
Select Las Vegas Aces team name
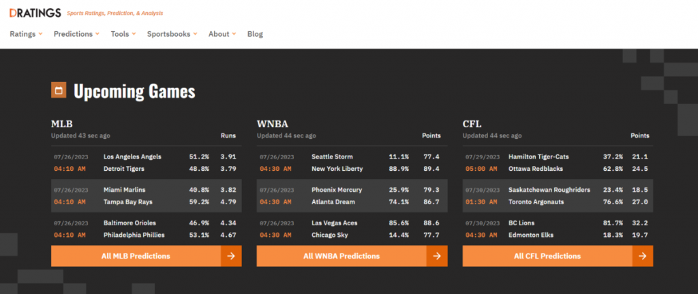pos(334,223)
